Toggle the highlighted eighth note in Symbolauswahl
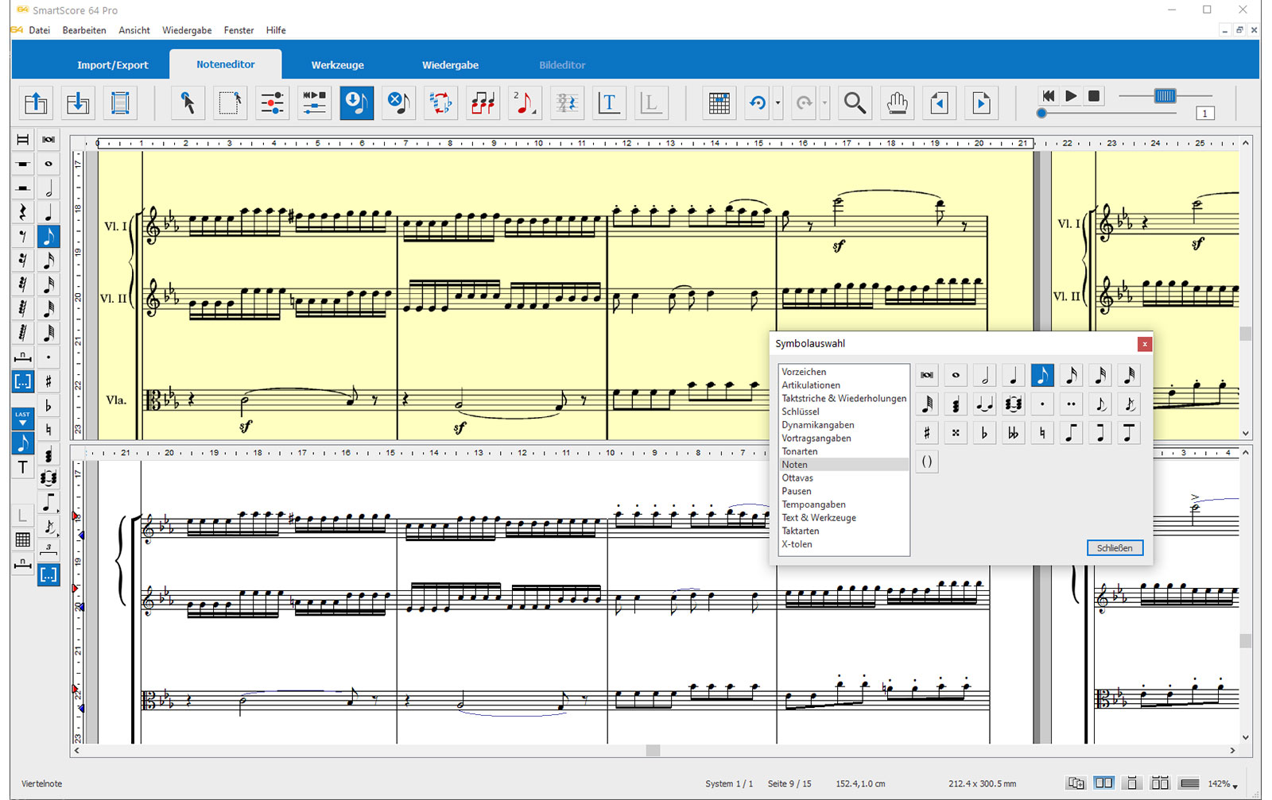Viewport: 1272px width, 800px height. tap(1042, 375)
